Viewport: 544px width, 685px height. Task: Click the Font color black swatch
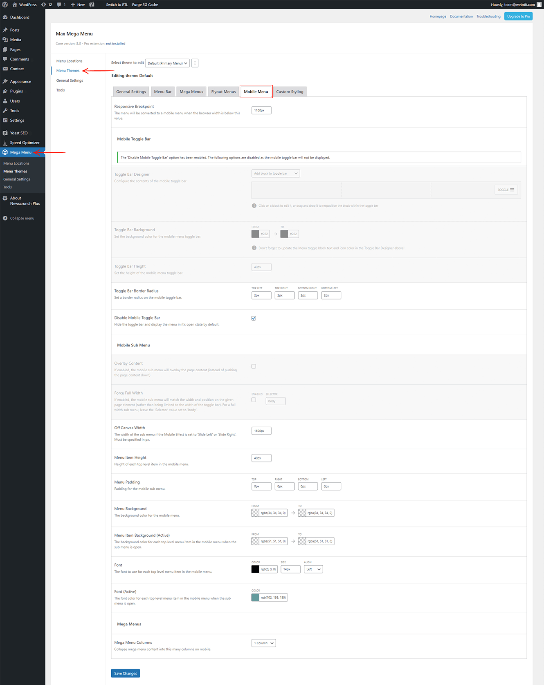[x=255, y=569]
